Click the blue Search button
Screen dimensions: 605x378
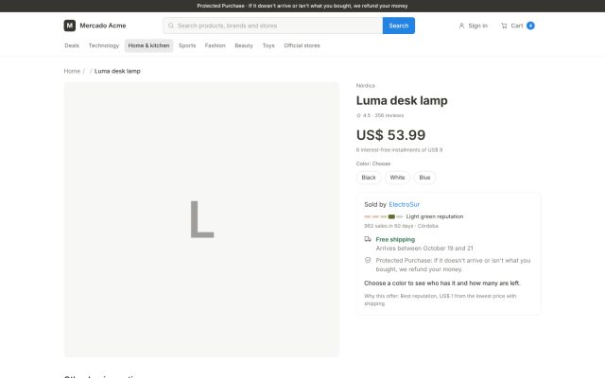[x=399, y=26]
